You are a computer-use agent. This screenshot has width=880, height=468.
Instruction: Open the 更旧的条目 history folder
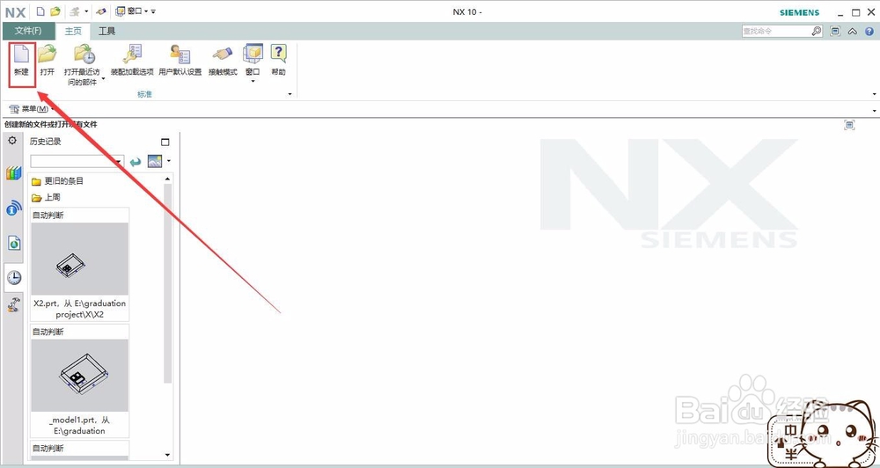[x=57, y=180]
